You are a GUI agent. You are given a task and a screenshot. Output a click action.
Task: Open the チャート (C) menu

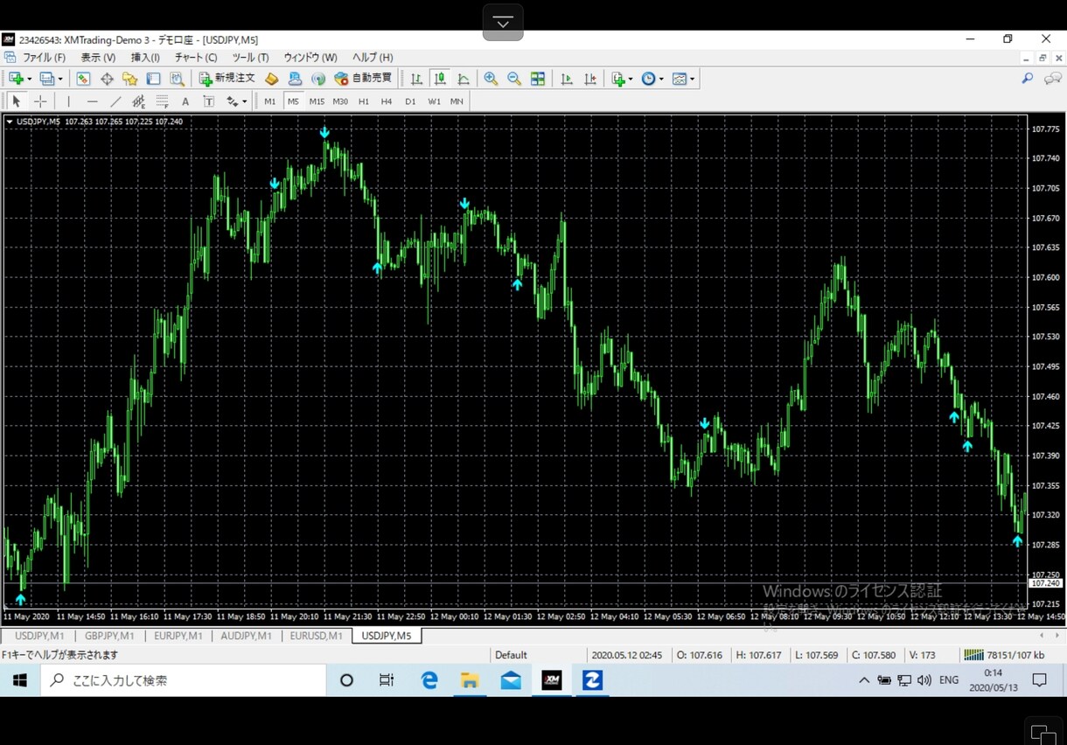coord(196,58)
